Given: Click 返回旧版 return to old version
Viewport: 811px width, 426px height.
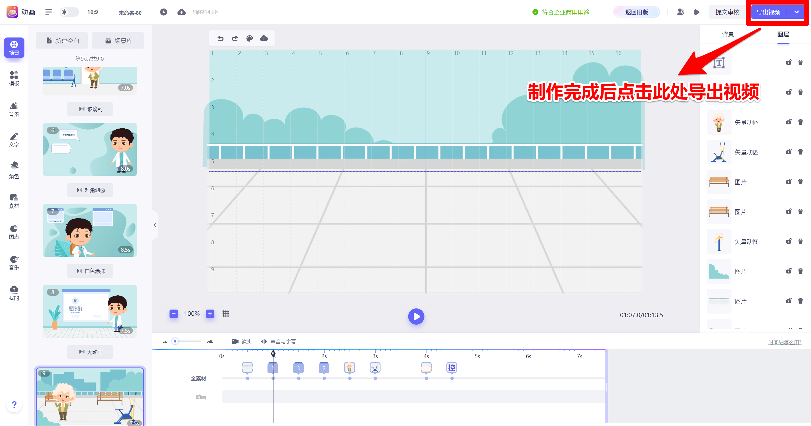Looking at the screenshot, I should (636, 12).
